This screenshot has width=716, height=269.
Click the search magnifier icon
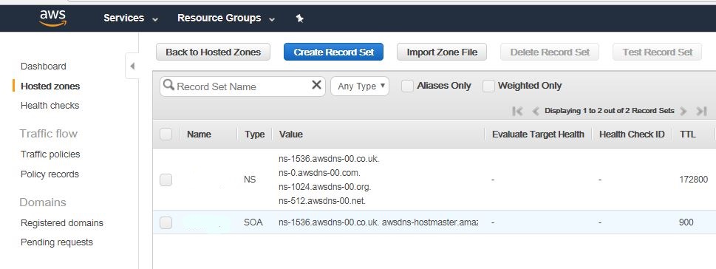click(x=168, y=86)
